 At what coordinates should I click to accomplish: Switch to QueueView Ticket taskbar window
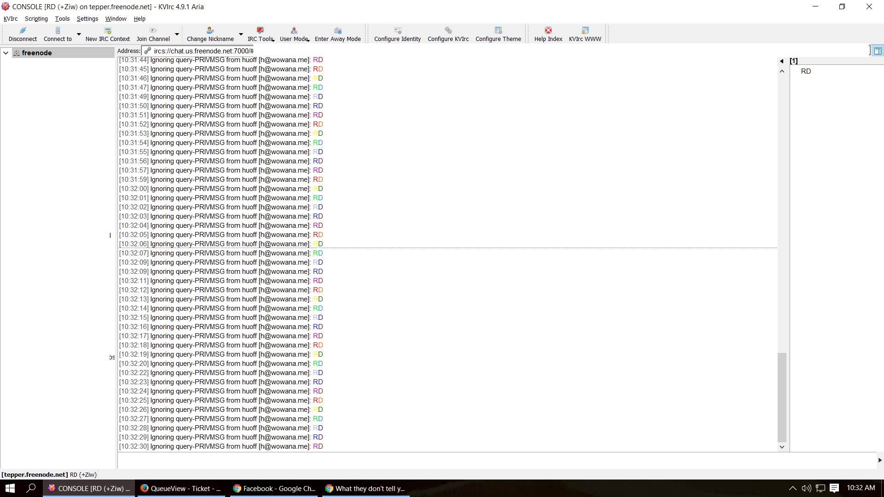pos(181,488)
